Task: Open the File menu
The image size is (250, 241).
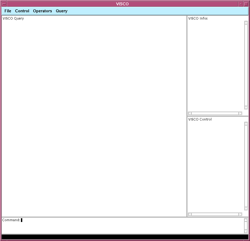Action: (x=8, y=11)
